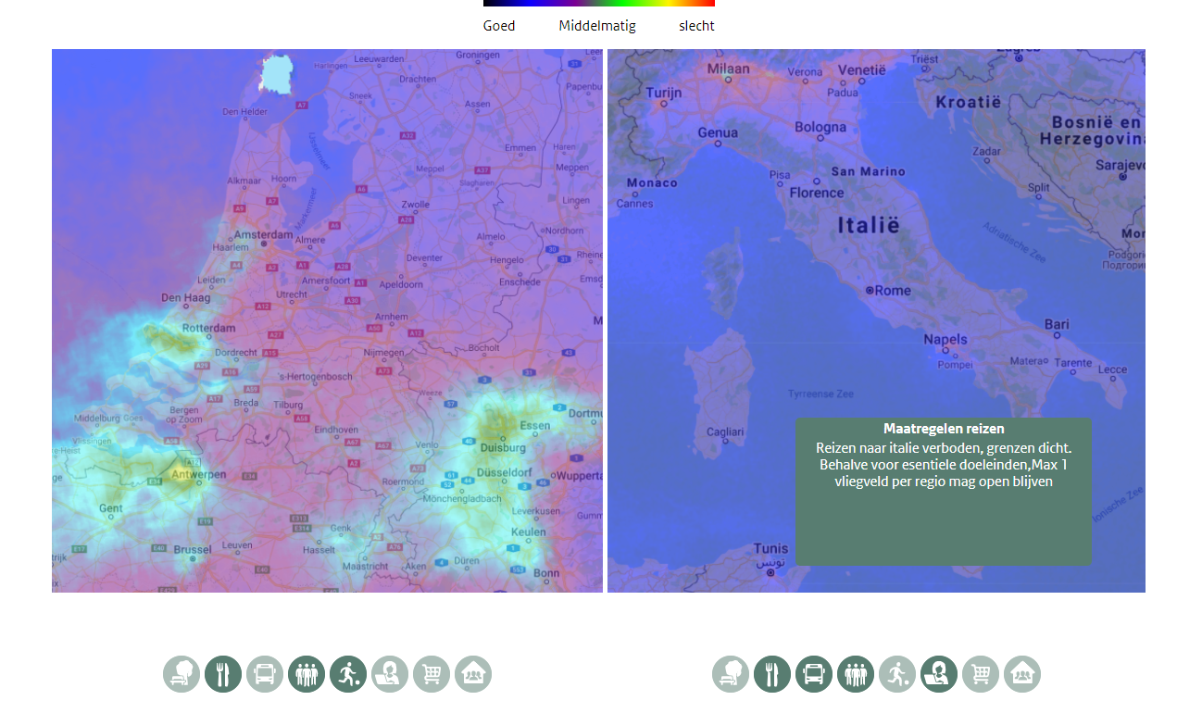Select house with people icon under Italy map
This screenshot has width=1177, height=713.
pyautogui.click(x=1022, y=674)
